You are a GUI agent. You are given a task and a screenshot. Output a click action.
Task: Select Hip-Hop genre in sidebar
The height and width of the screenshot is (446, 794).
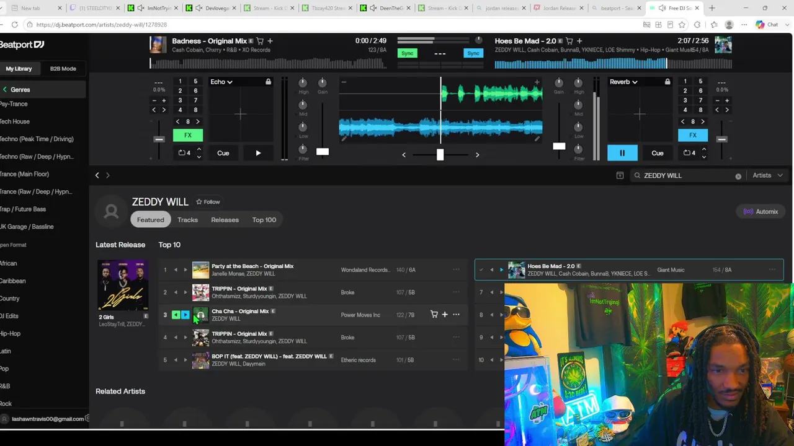[x=10, y=334]
